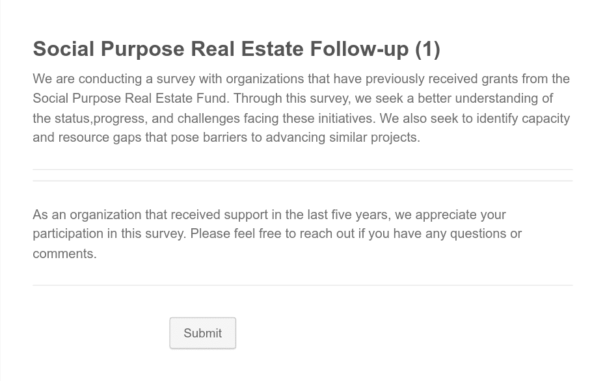Click 'Social Purpose Real Estate Fund' in description

131,98
